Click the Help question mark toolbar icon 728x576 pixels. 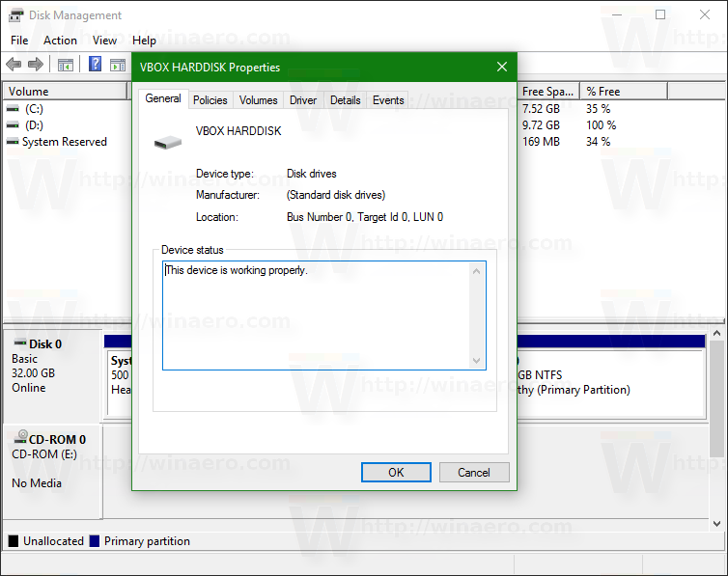(x=96, y=64)
